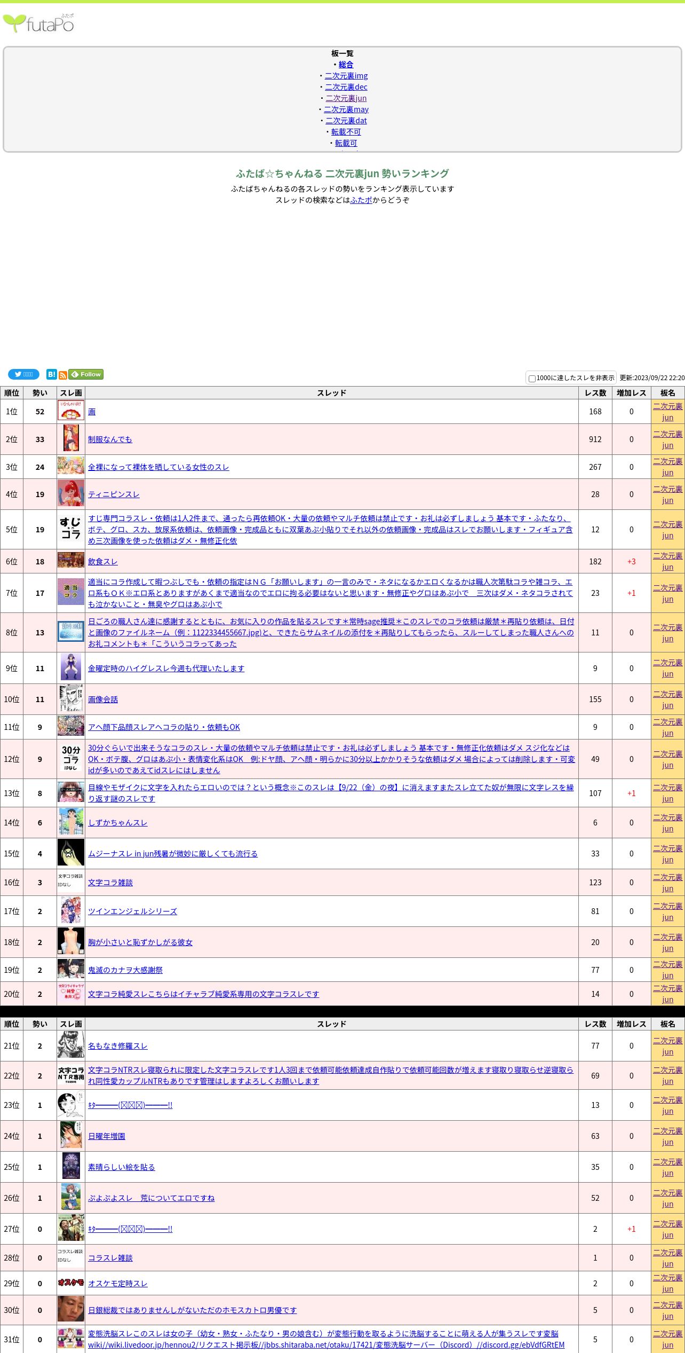Click the Hatena Bookmark B! icon
Image resolution: width=685 pixels, height=1353 pixels.
coord(51,374)
